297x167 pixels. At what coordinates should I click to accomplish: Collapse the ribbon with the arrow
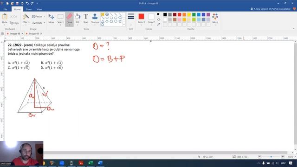point(294,29)
